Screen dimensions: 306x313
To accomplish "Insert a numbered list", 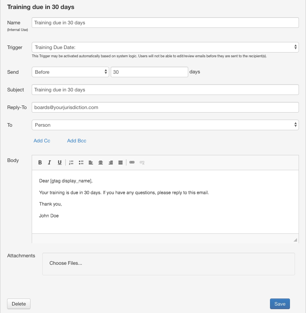I will click(x=71, y=162).
